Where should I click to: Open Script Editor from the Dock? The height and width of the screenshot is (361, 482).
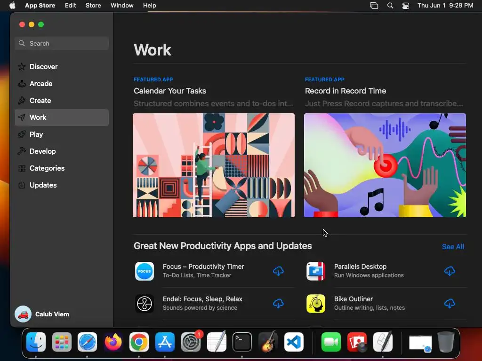(x=383, y=342)
